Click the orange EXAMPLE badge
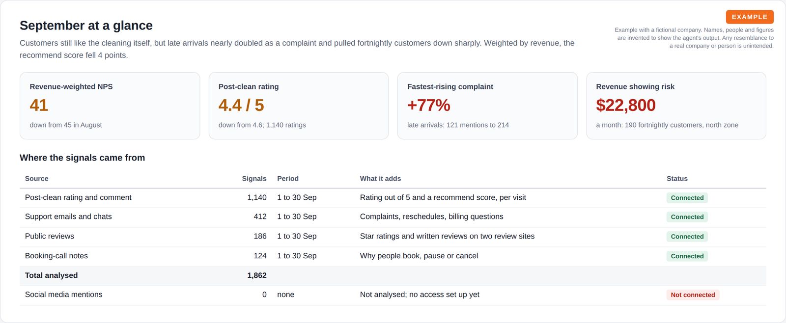This screenshot has height=323, width=786. [750, 17]
